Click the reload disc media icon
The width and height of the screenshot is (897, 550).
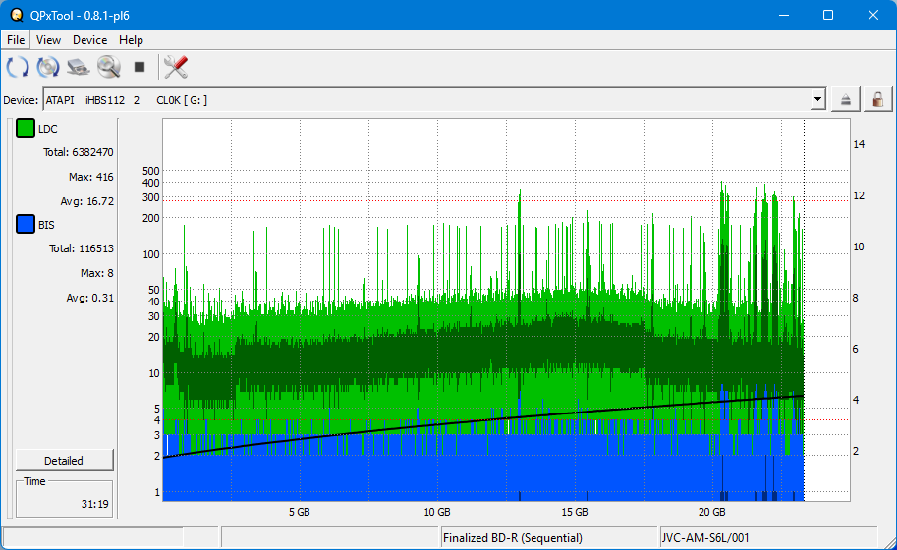(x=47, y=67)
